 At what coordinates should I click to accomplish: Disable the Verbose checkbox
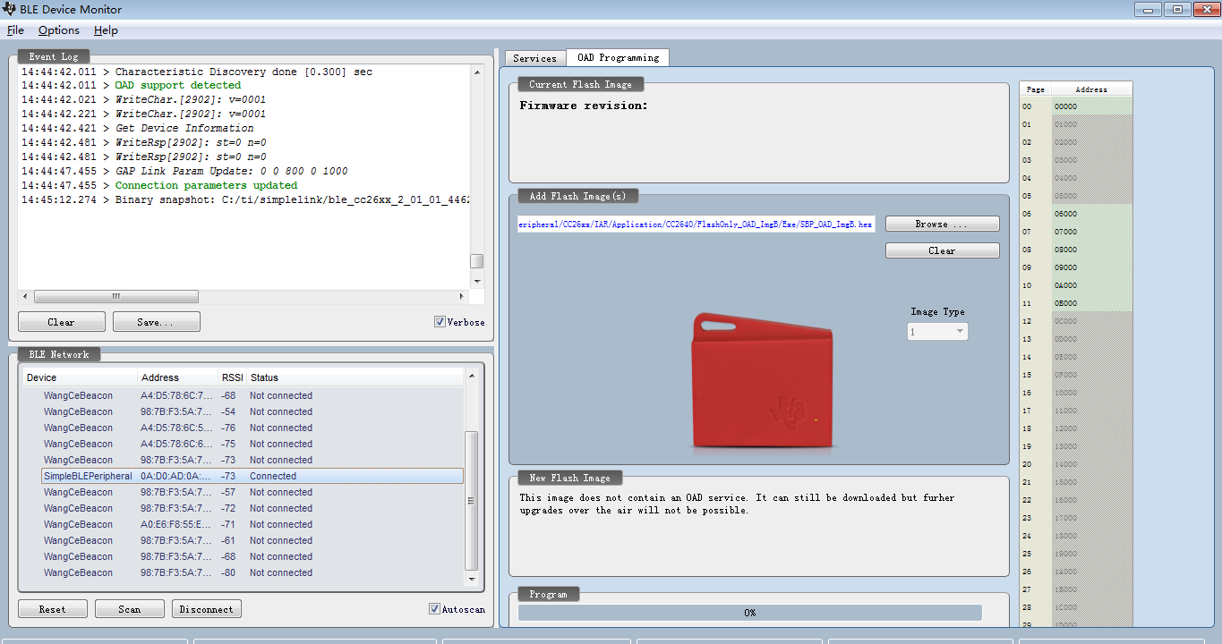(440, 322)
